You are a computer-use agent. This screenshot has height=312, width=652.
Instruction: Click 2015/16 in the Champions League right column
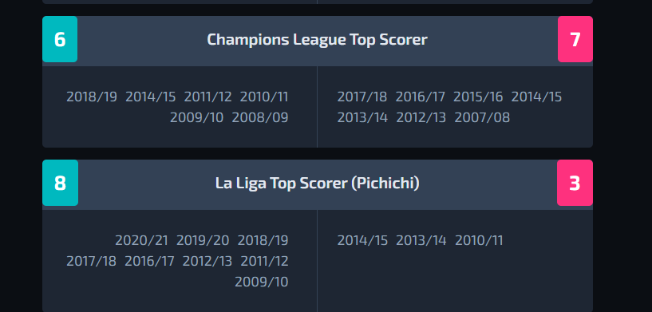[478, 97]
